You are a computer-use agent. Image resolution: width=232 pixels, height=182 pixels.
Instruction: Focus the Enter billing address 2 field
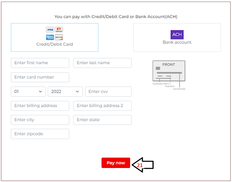[x=102, y=106]
